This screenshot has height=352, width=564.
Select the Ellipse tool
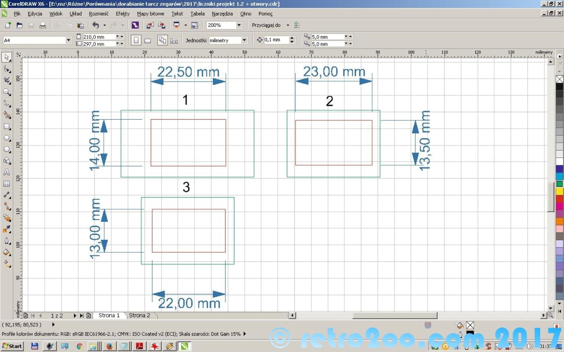coord(7,138)
